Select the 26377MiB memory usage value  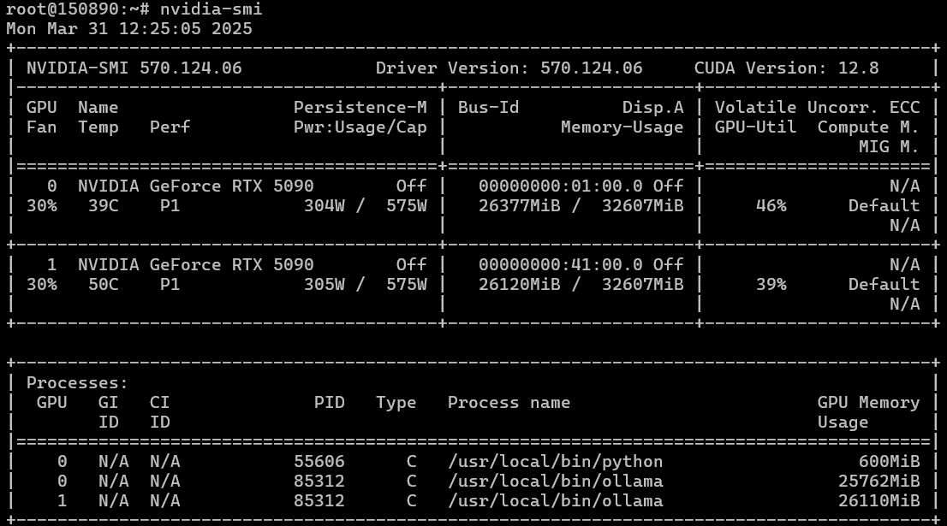[519, 206]
